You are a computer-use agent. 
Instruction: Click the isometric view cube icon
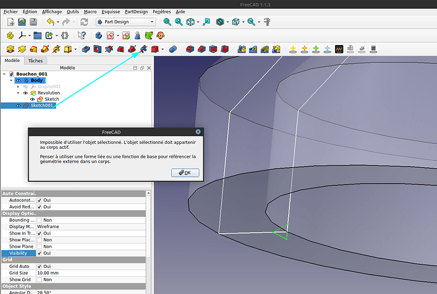[x=191, y=22]
